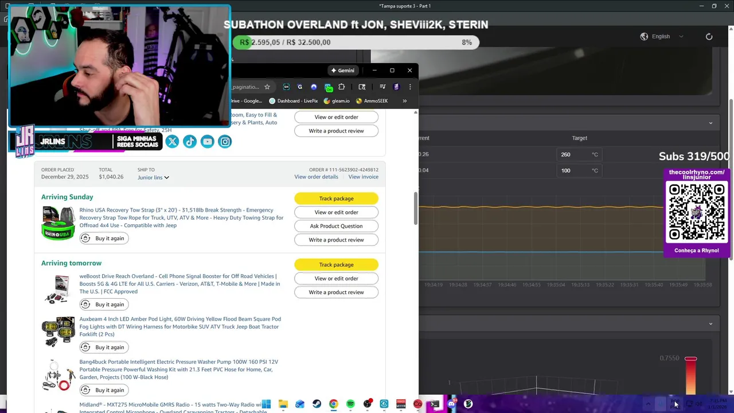View or edit the weBoost order
734x413 pixels.
[x=336, y=279]
